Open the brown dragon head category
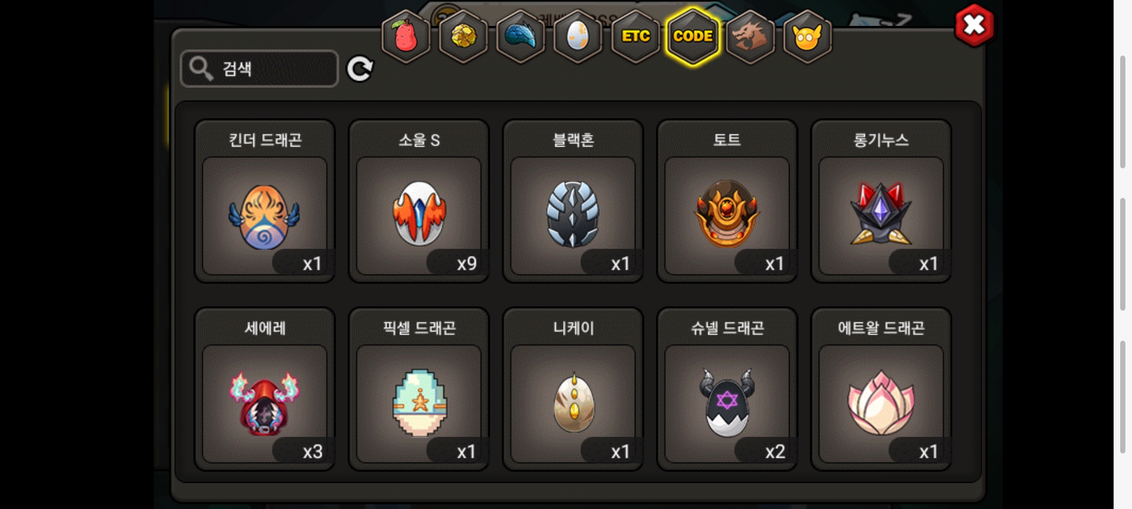 click(750, 36)
